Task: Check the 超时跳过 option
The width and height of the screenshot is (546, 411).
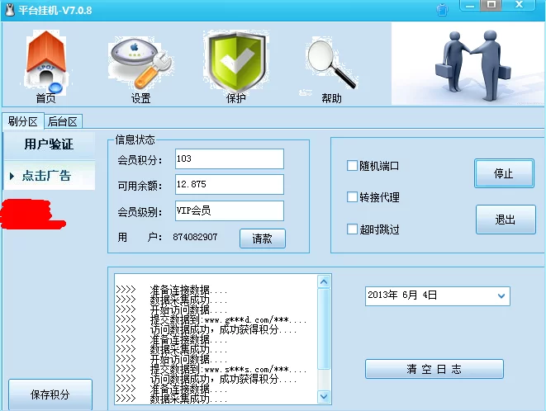Action: point(353,229)
